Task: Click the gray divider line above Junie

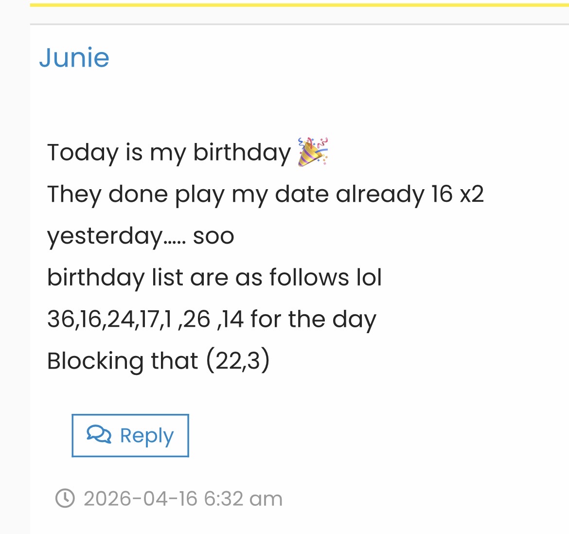Action: tap(299, 24)
